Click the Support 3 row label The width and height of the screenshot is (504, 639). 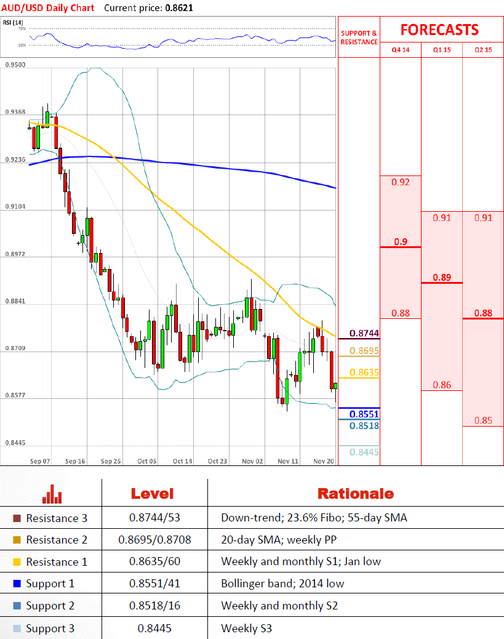click(x=50, y=629)
